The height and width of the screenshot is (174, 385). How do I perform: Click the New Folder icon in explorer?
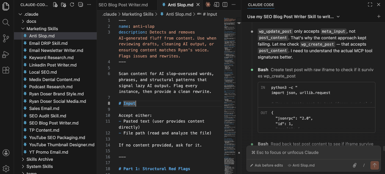click(x=63, y=5)
